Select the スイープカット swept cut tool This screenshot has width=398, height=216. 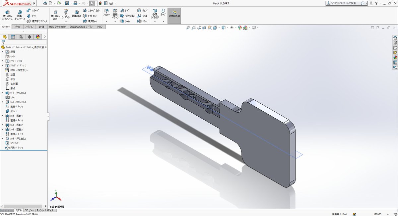[x=91, y=11]
